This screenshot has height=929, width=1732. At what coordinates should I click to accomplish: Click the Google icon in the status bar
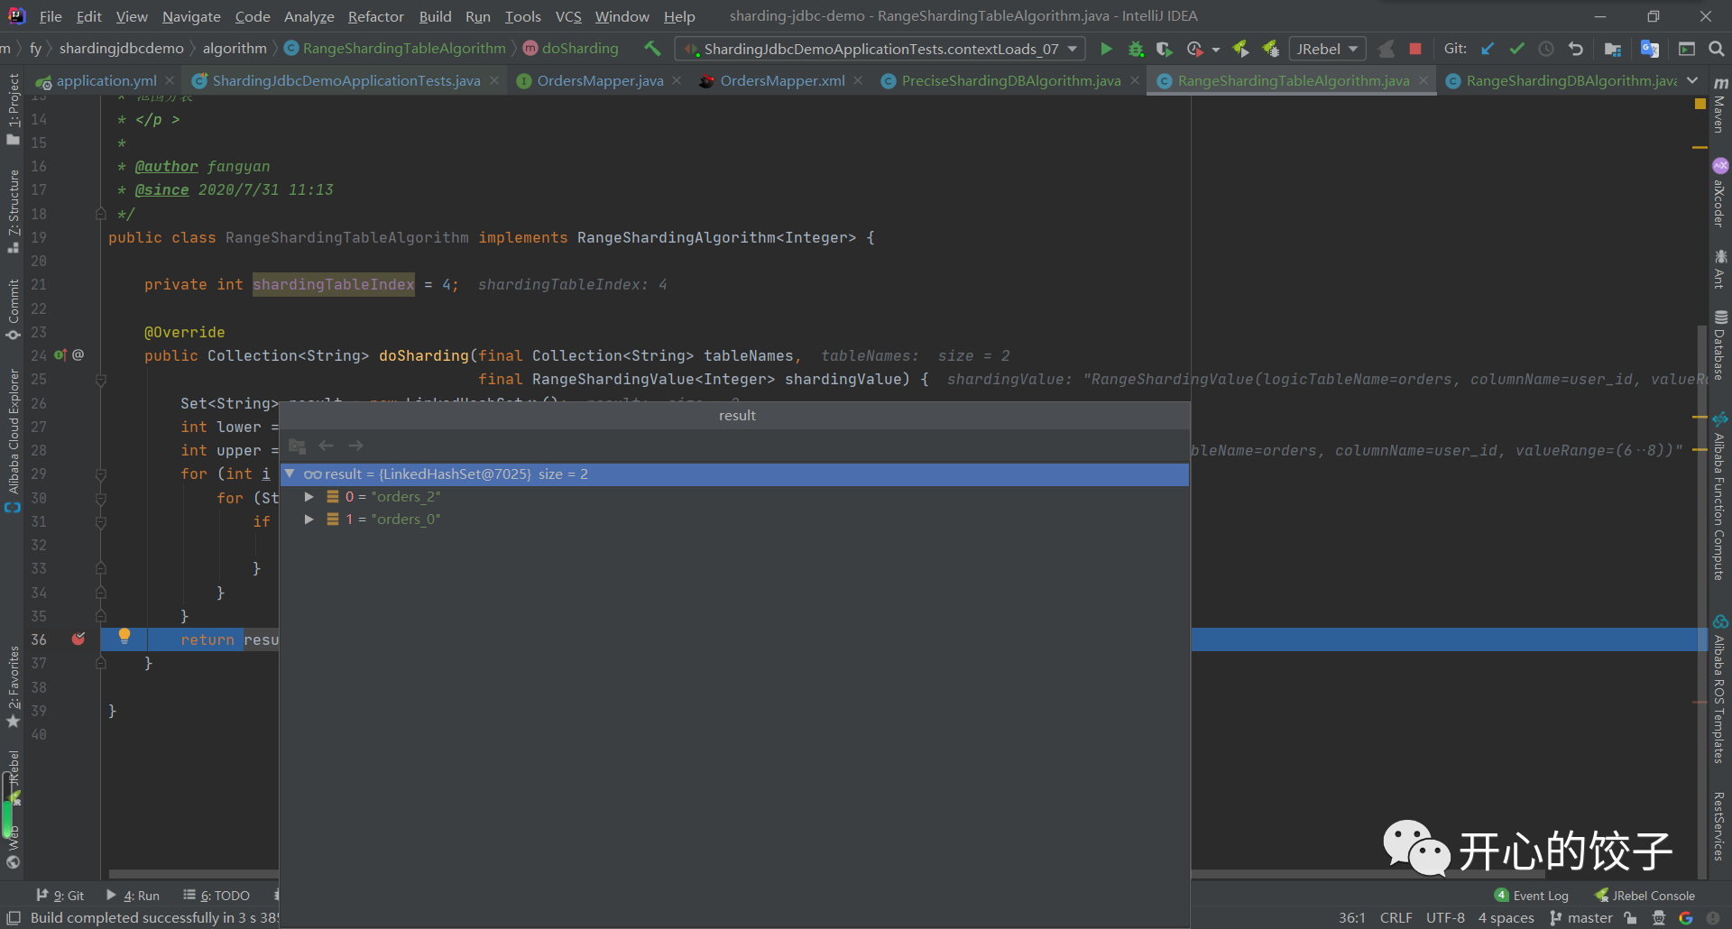1685,918
